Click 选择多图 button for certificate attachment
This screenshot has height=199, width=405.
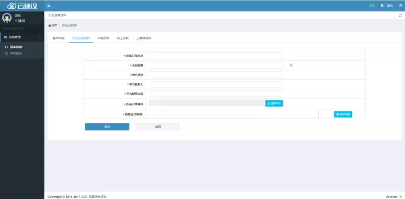343,114
